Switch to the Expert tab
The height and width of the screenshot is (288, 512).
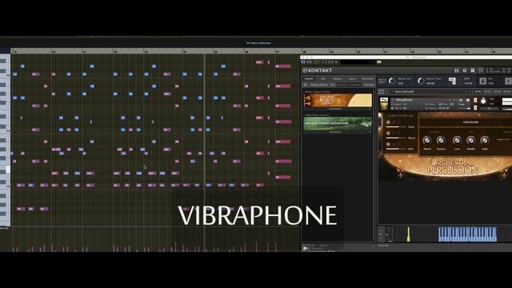click(352, 78)
